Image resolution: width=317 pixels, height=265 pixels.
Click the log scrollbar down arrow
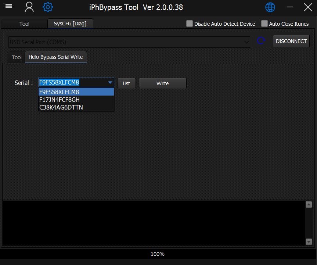point(309,241)
